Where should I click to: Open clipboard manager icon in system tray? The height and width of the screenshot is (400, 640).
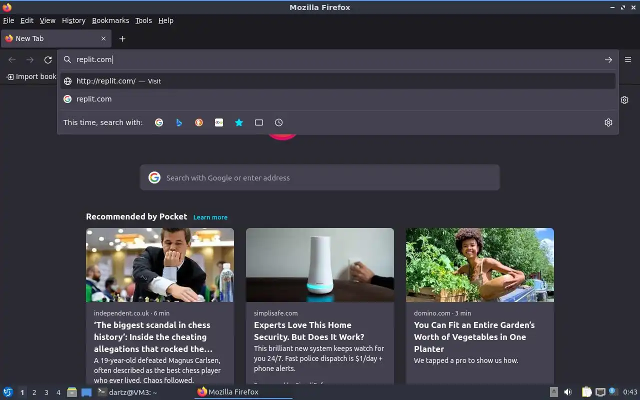click(586, 392)
